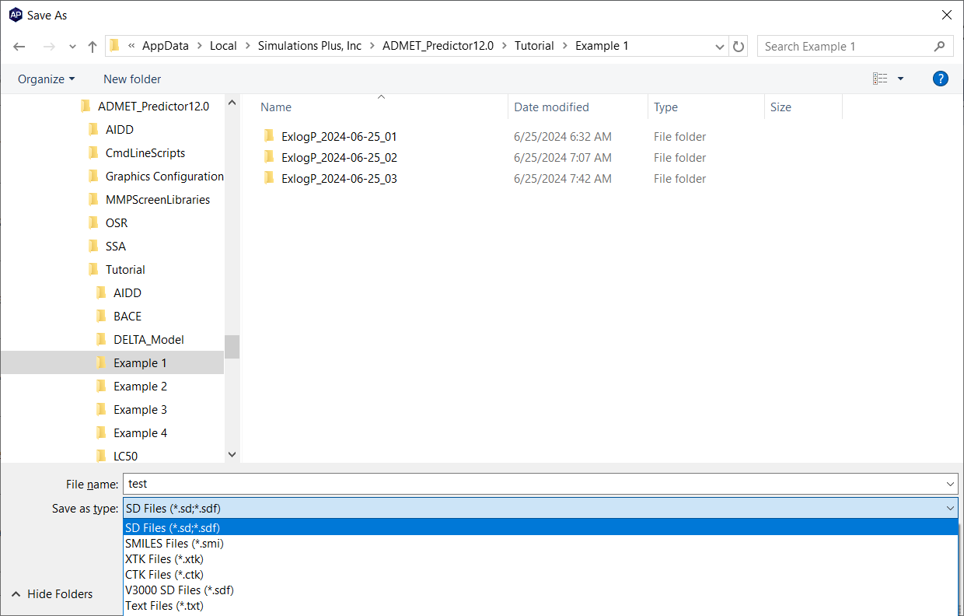Click the New folder button

[132, 79]
